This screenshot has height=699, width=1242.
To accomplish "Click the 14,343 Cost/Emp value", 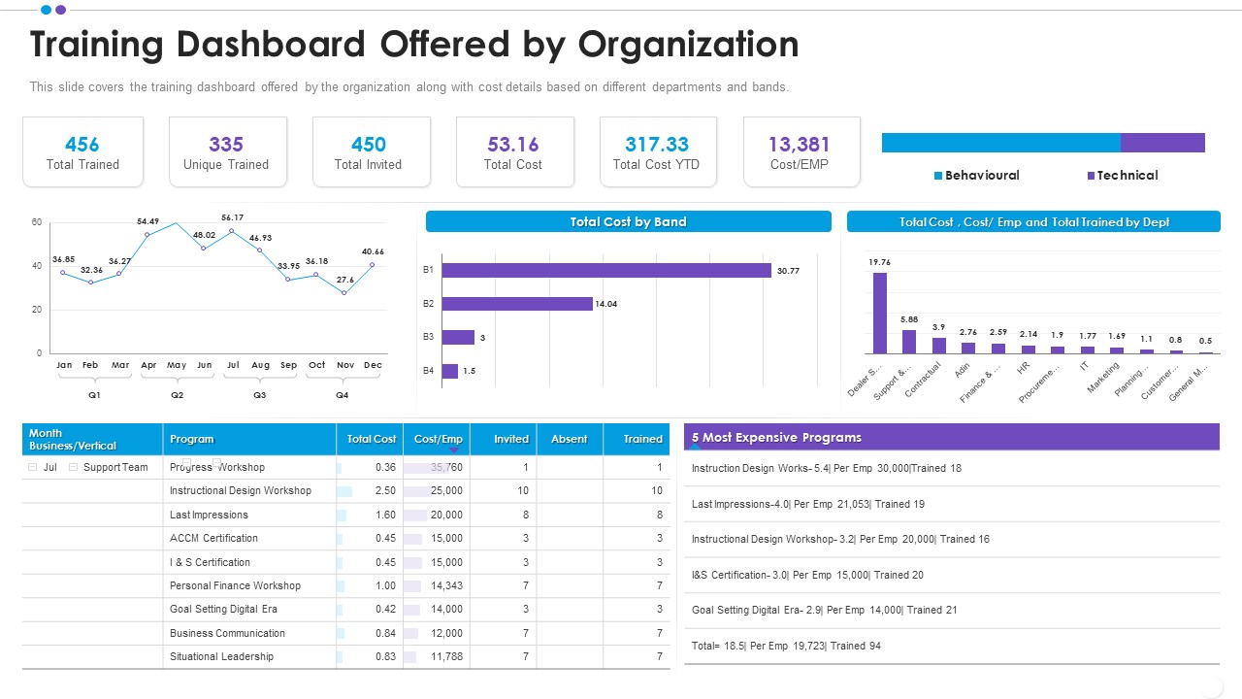I will coord(446,585).
